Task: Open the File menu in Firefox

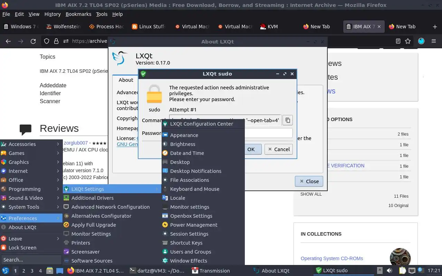Action: pyautogui.click(x=6, y=14)
